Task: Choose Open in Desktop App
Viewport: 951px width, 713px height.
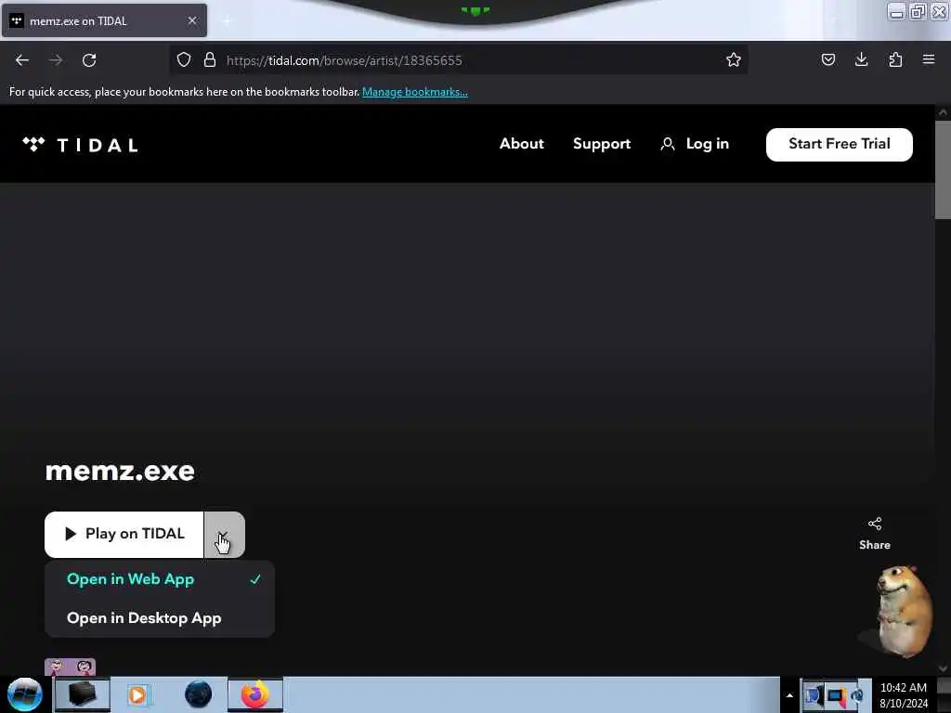Action: pos(160,618)
